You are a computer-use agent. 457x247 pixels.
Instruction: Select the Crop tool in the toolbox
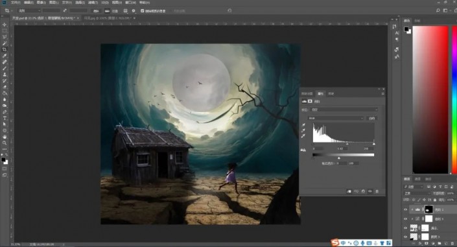pyautogui.click(x=5, y=49)
